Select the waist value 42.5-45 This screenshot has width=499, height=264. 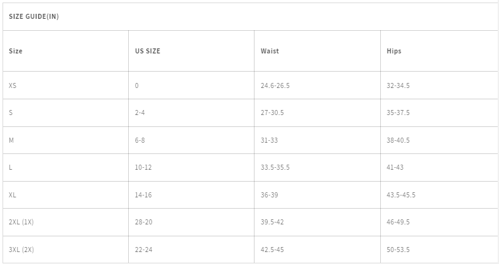272,250
